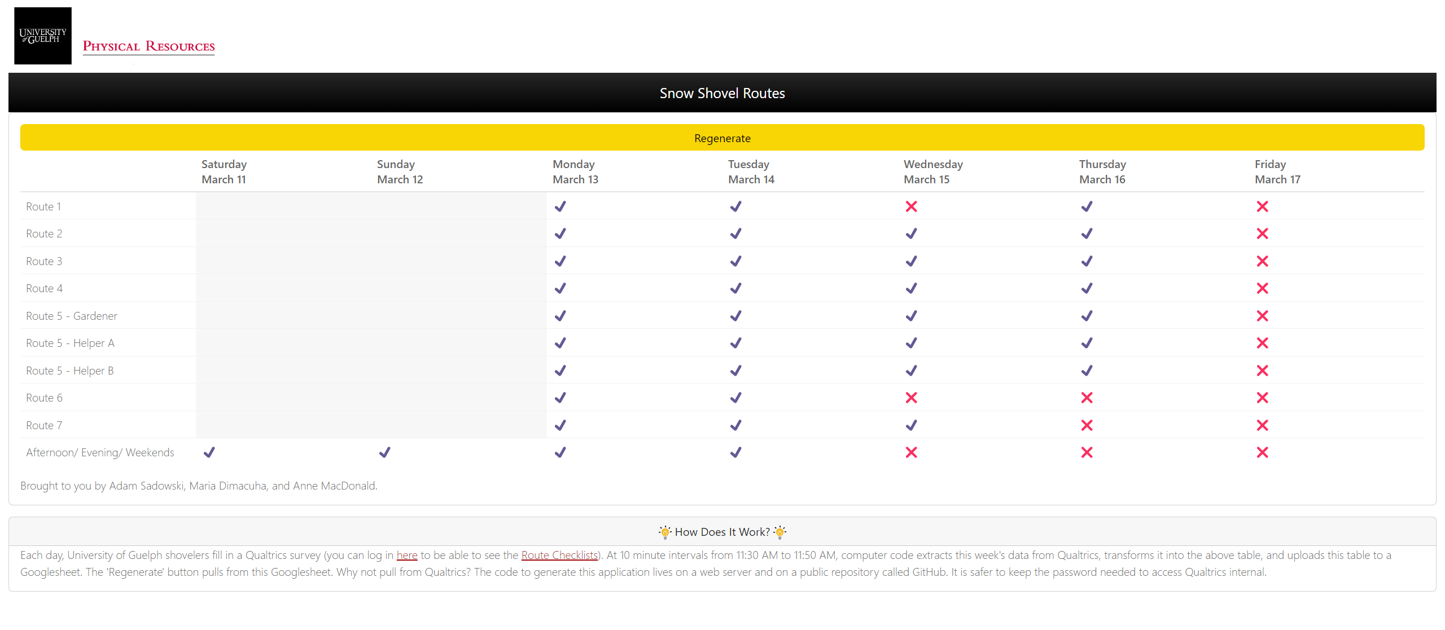Image resolution: width=1445 pixels, height=630 pixels.
Task: Click the Route 5 - Helper A row label
Action: [70, 343]
